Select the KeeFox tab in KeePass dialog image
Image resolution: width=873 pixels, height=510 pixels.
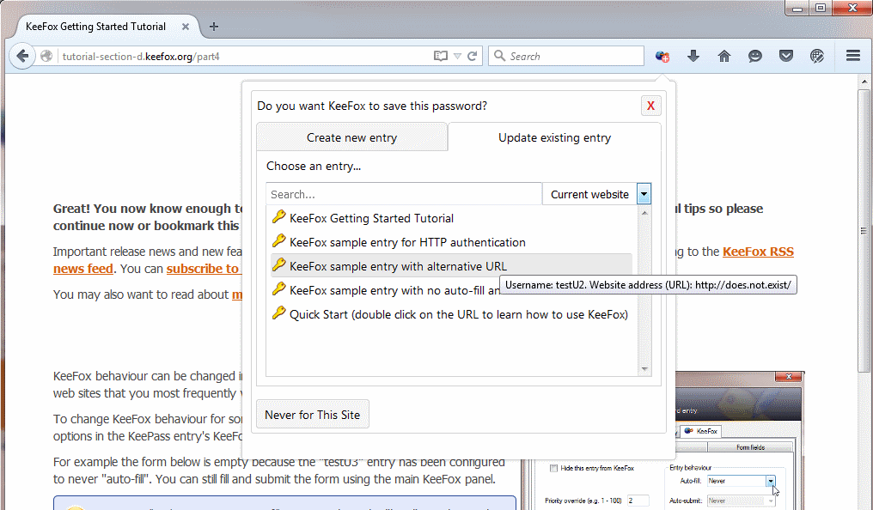(x=701, y=431)
